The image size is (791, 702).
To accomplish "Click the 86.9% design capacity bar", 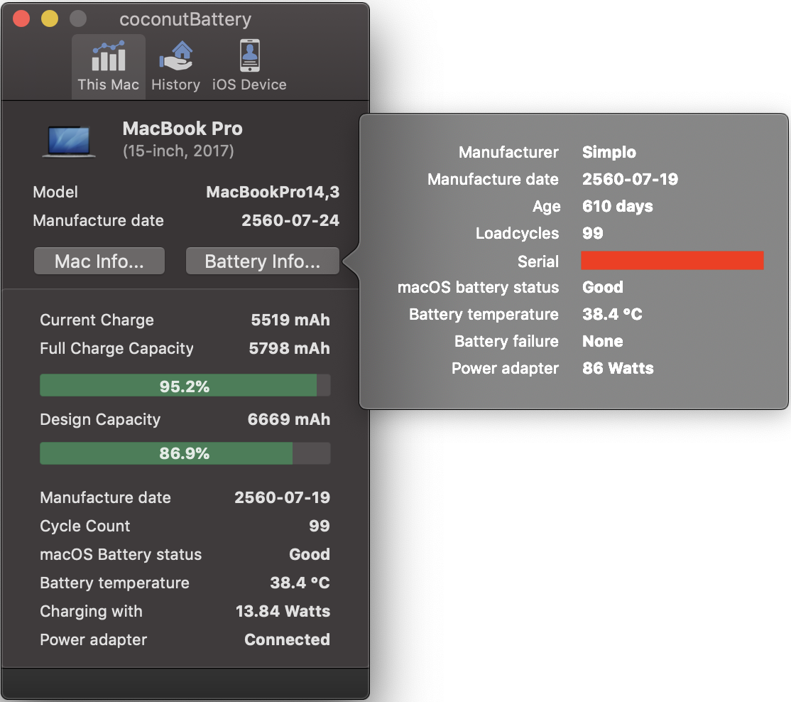I will pyautogui.click(x=185, y=453).
